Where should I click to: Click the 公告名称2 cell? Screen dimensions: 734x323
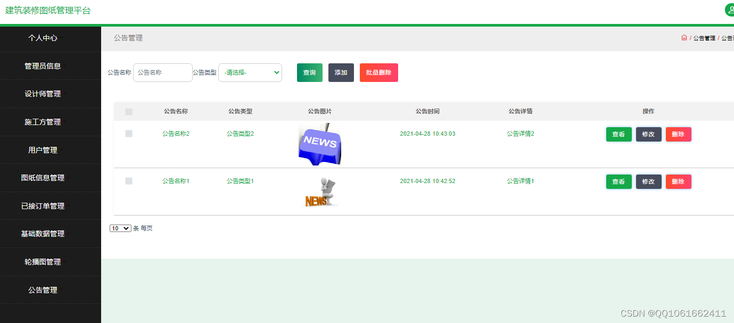pos(176,134)
